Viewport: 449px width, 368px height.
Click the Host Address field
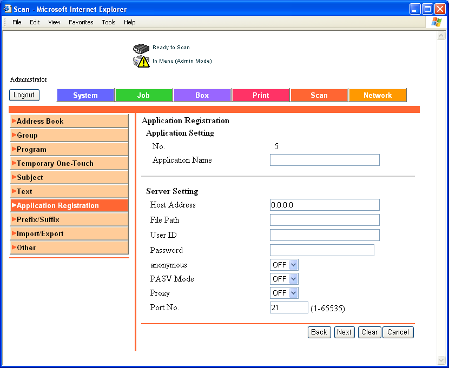click(x=325, y=205)
